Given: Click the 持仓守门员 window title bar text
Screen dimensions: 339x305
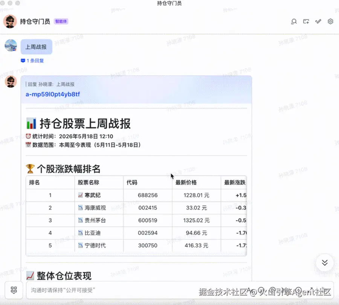Looking at the screenshot, I should click(x=169, y=3).
